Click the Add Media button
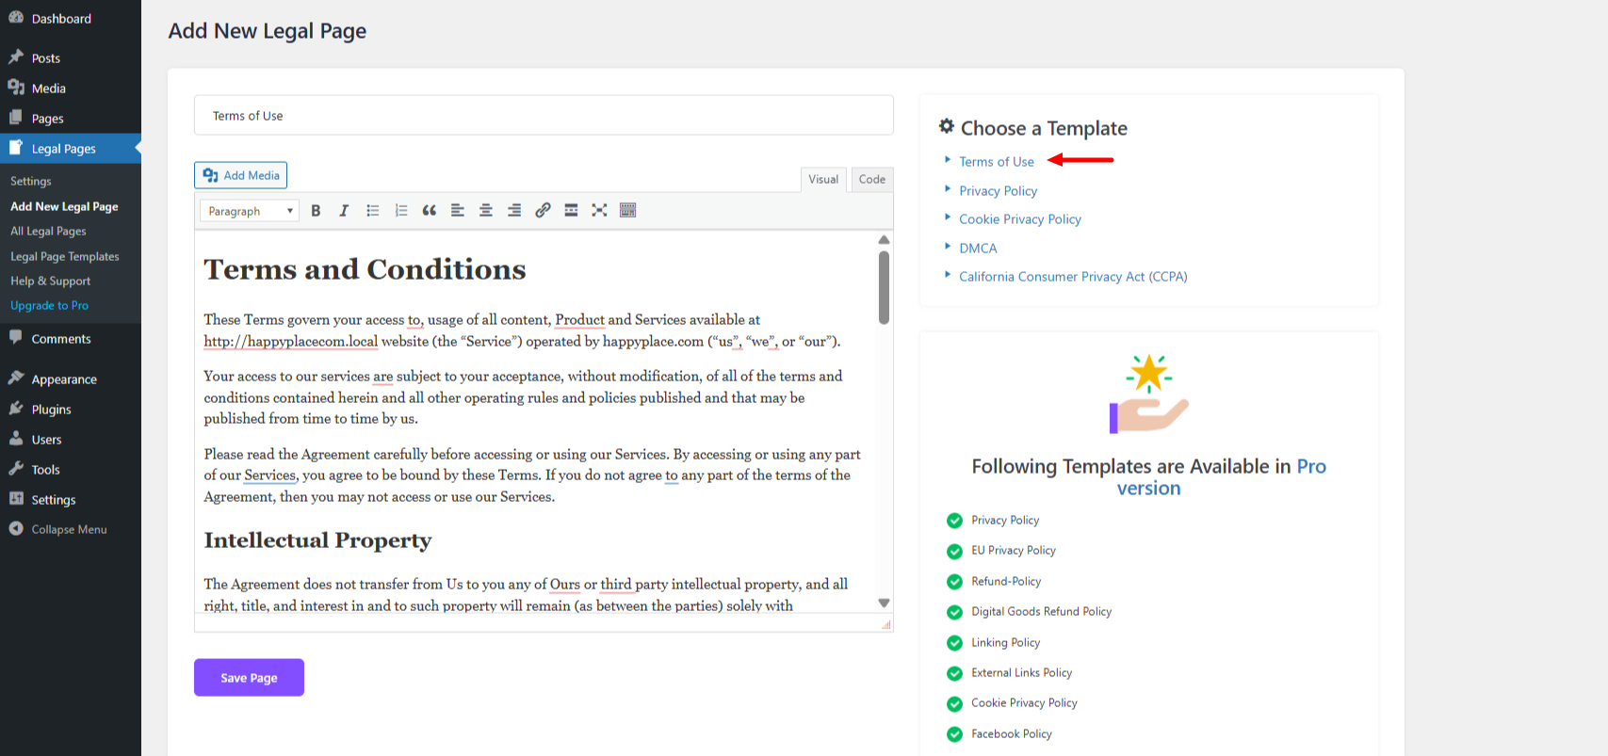Screen dimensions: 1608x756 click(x=241, y=175)
